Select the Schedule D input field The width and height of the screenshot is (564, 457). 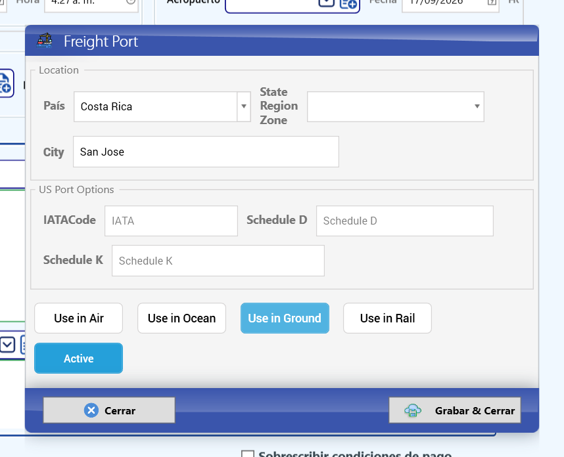[x=405, y=221]
